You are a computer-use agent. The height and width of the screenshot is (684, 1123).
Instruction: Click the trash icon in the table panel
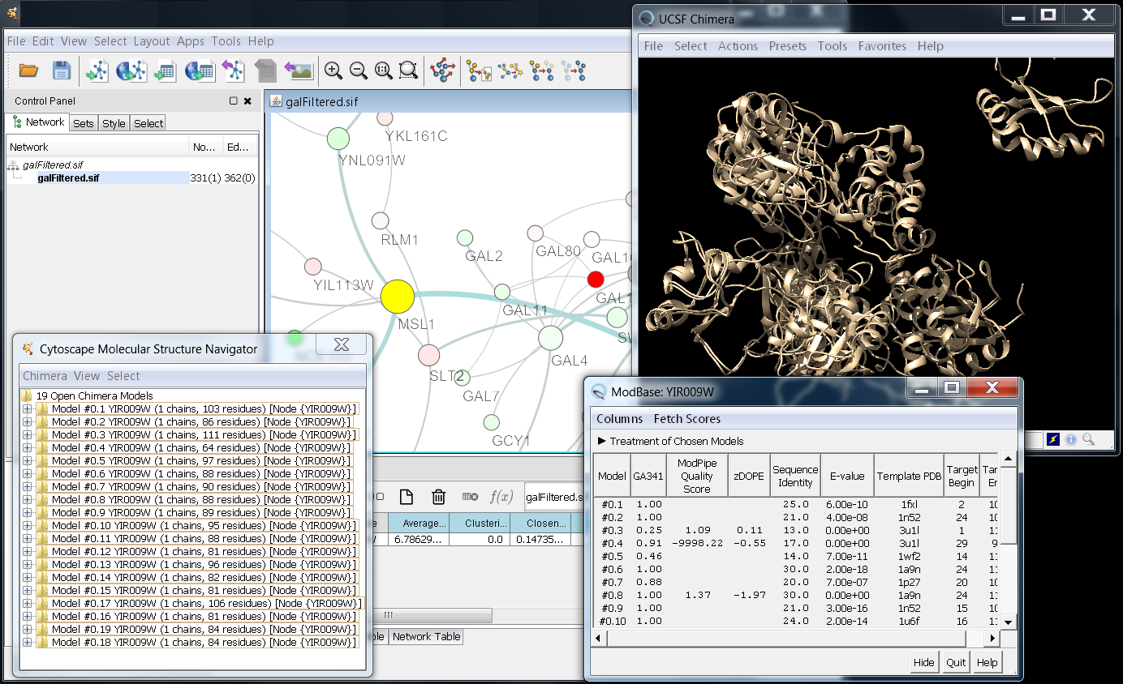point(438,497)
